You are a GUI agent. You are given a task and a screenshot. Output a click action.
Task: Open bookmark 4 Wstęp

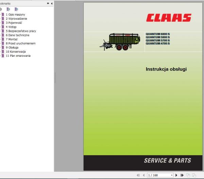11,27
